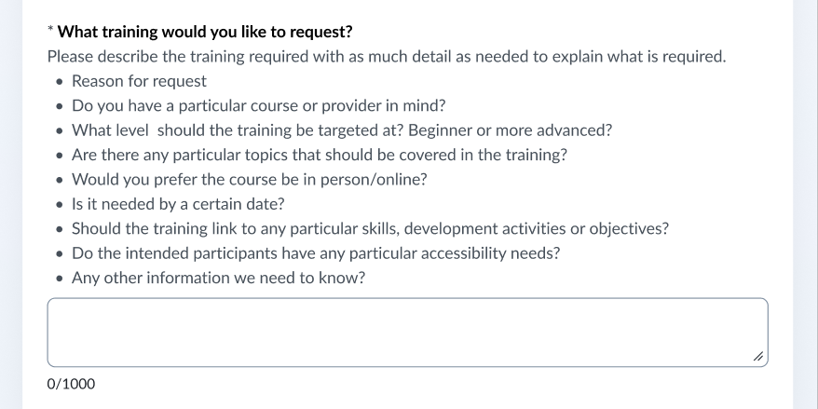
Task: Click the bullet dot beside 'Reason for request'
Action: pos(60,82)
